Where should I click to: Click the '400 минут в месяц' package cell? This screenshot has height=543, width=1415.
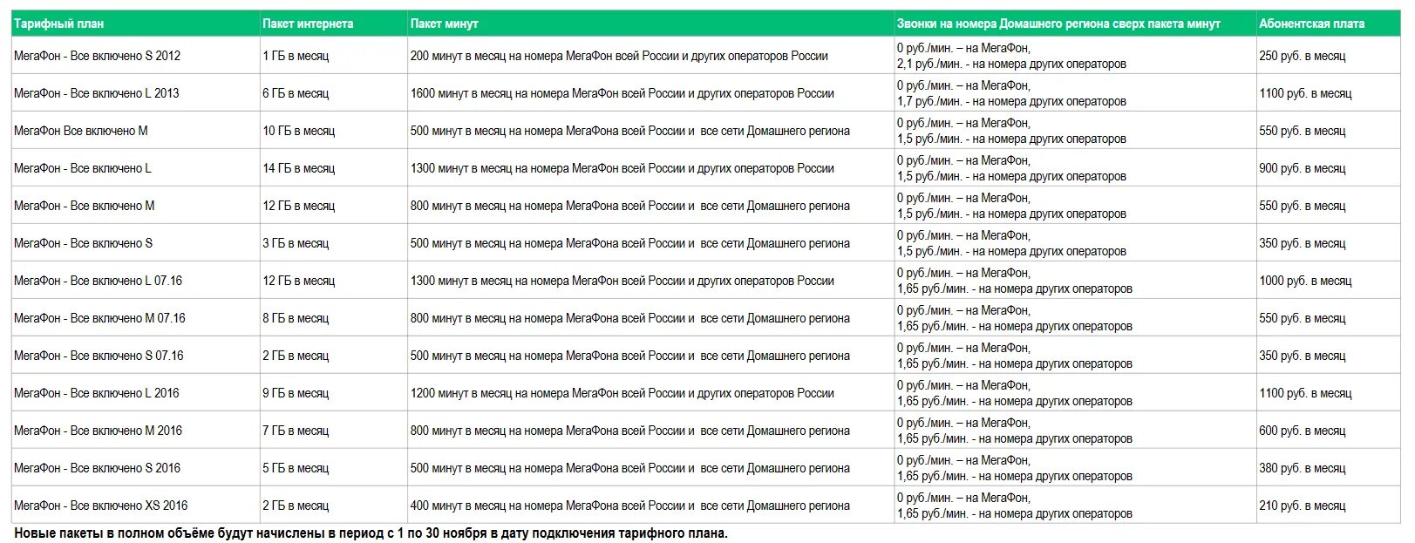[650, 506]
